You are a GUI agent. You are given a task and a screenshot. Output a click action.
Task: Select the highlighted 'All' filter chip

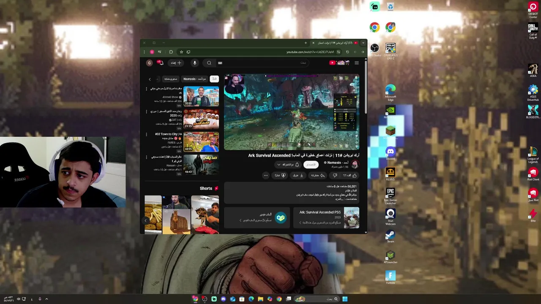(x=214, y=79)
